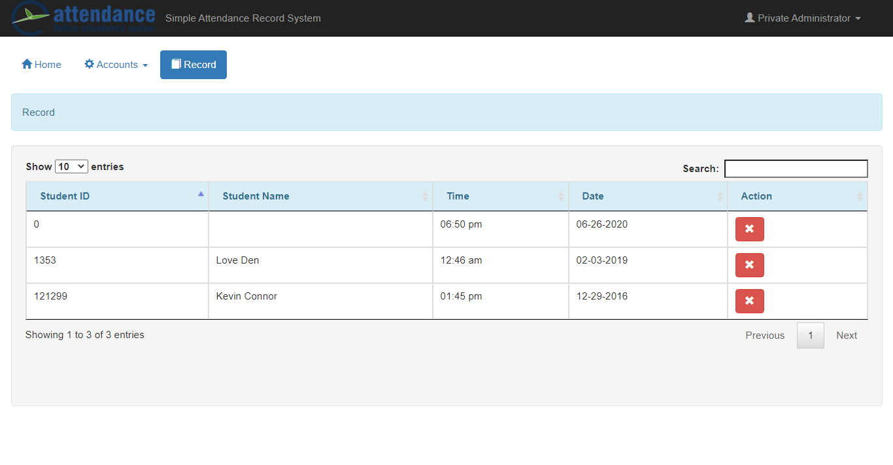Click the attendance airplane logo
Screen dimensions: 893x465
[x=29, y=17]
